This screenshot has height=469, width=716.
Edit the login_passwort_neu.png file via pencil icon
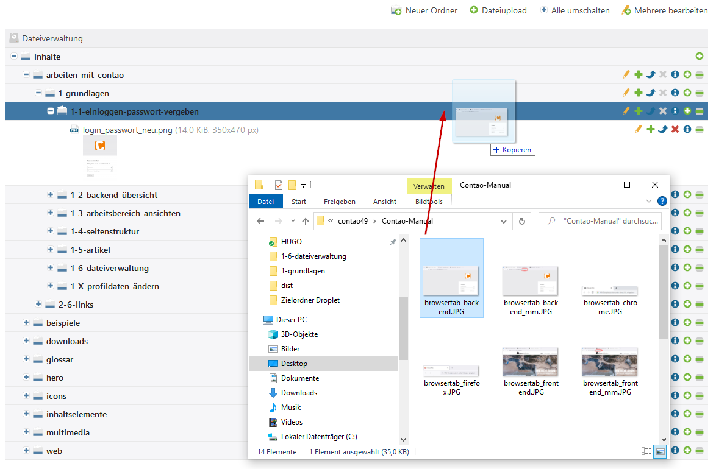[x=639, y=129]
